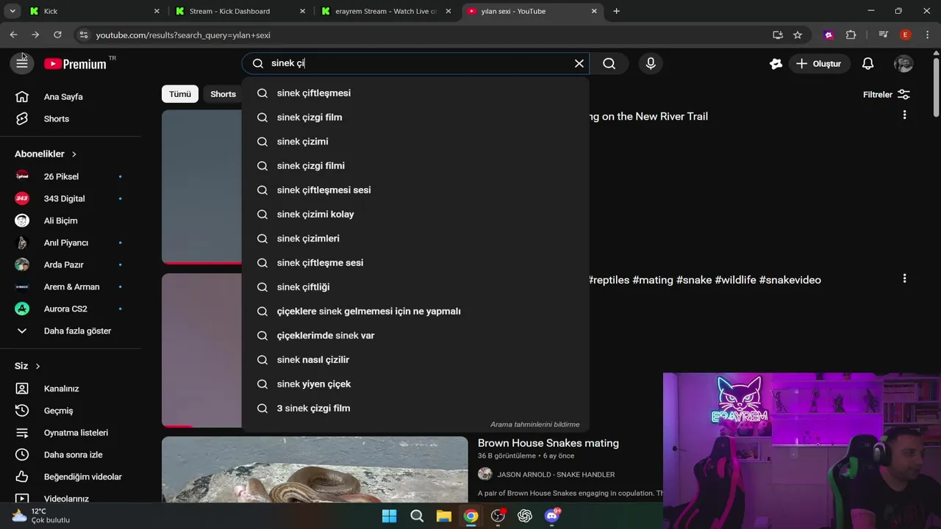Reload the page with the refresh button
Screen dimensions: 941x529
57,35
